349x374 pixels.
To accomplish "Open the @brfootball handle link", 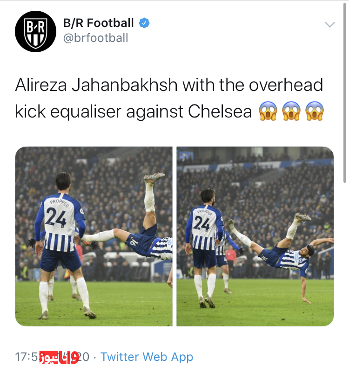I will [x=96, y=38].
